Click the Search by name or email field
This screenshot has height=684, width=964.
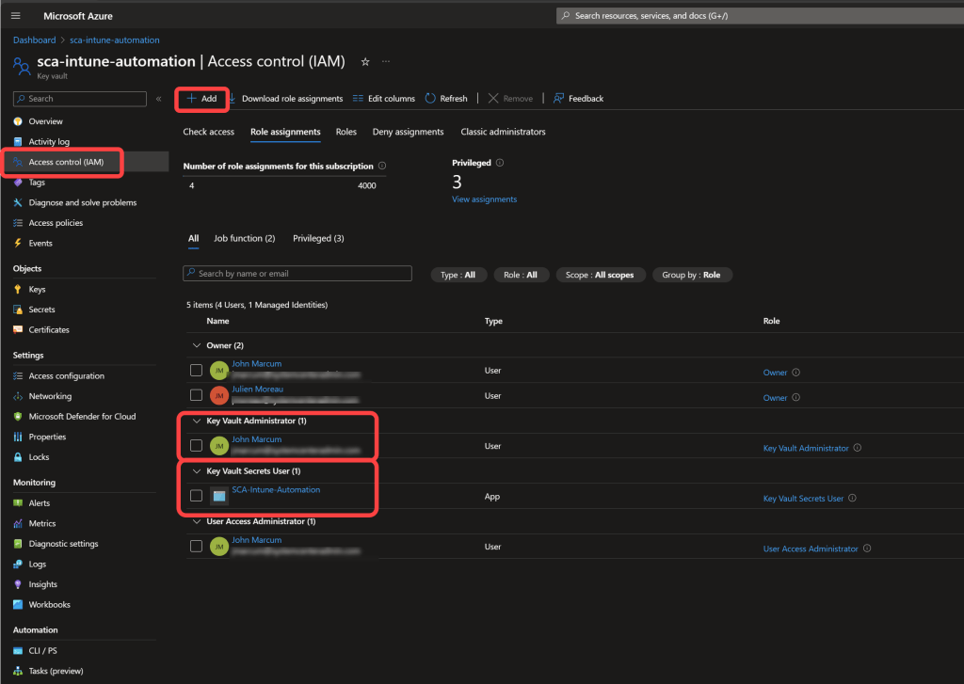click(x=297, y=274)
